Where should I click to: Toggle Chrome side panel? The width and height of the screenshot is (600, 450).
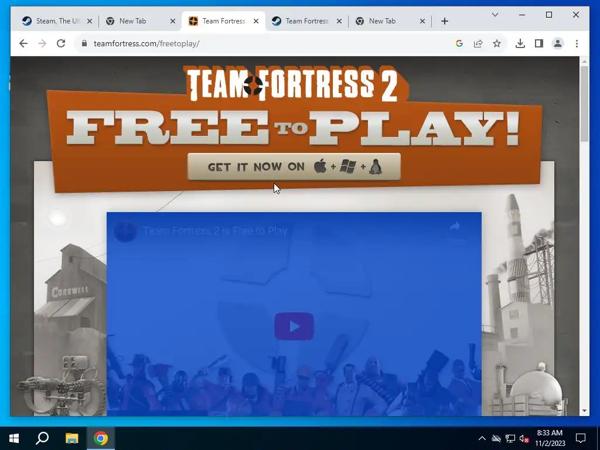539,43
